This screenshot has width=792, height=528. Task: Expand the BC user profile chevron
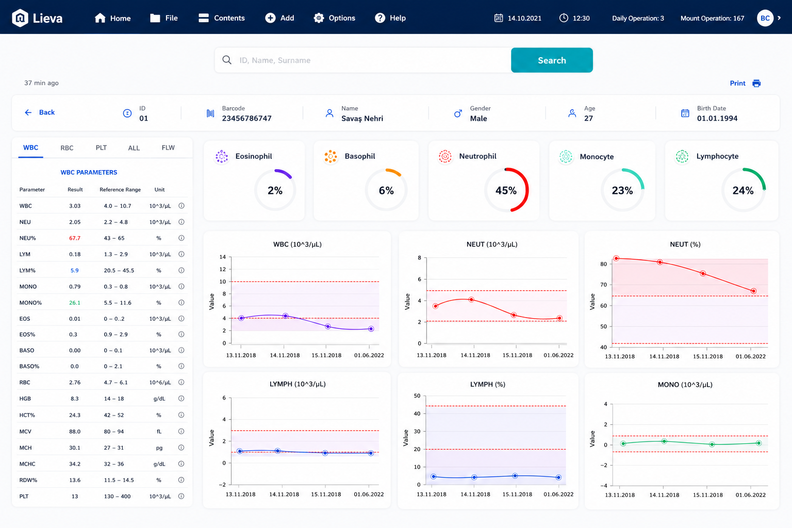[x=779, y=18]
